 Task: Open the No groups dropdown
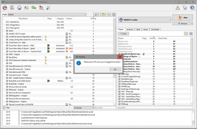click(84, 108)
